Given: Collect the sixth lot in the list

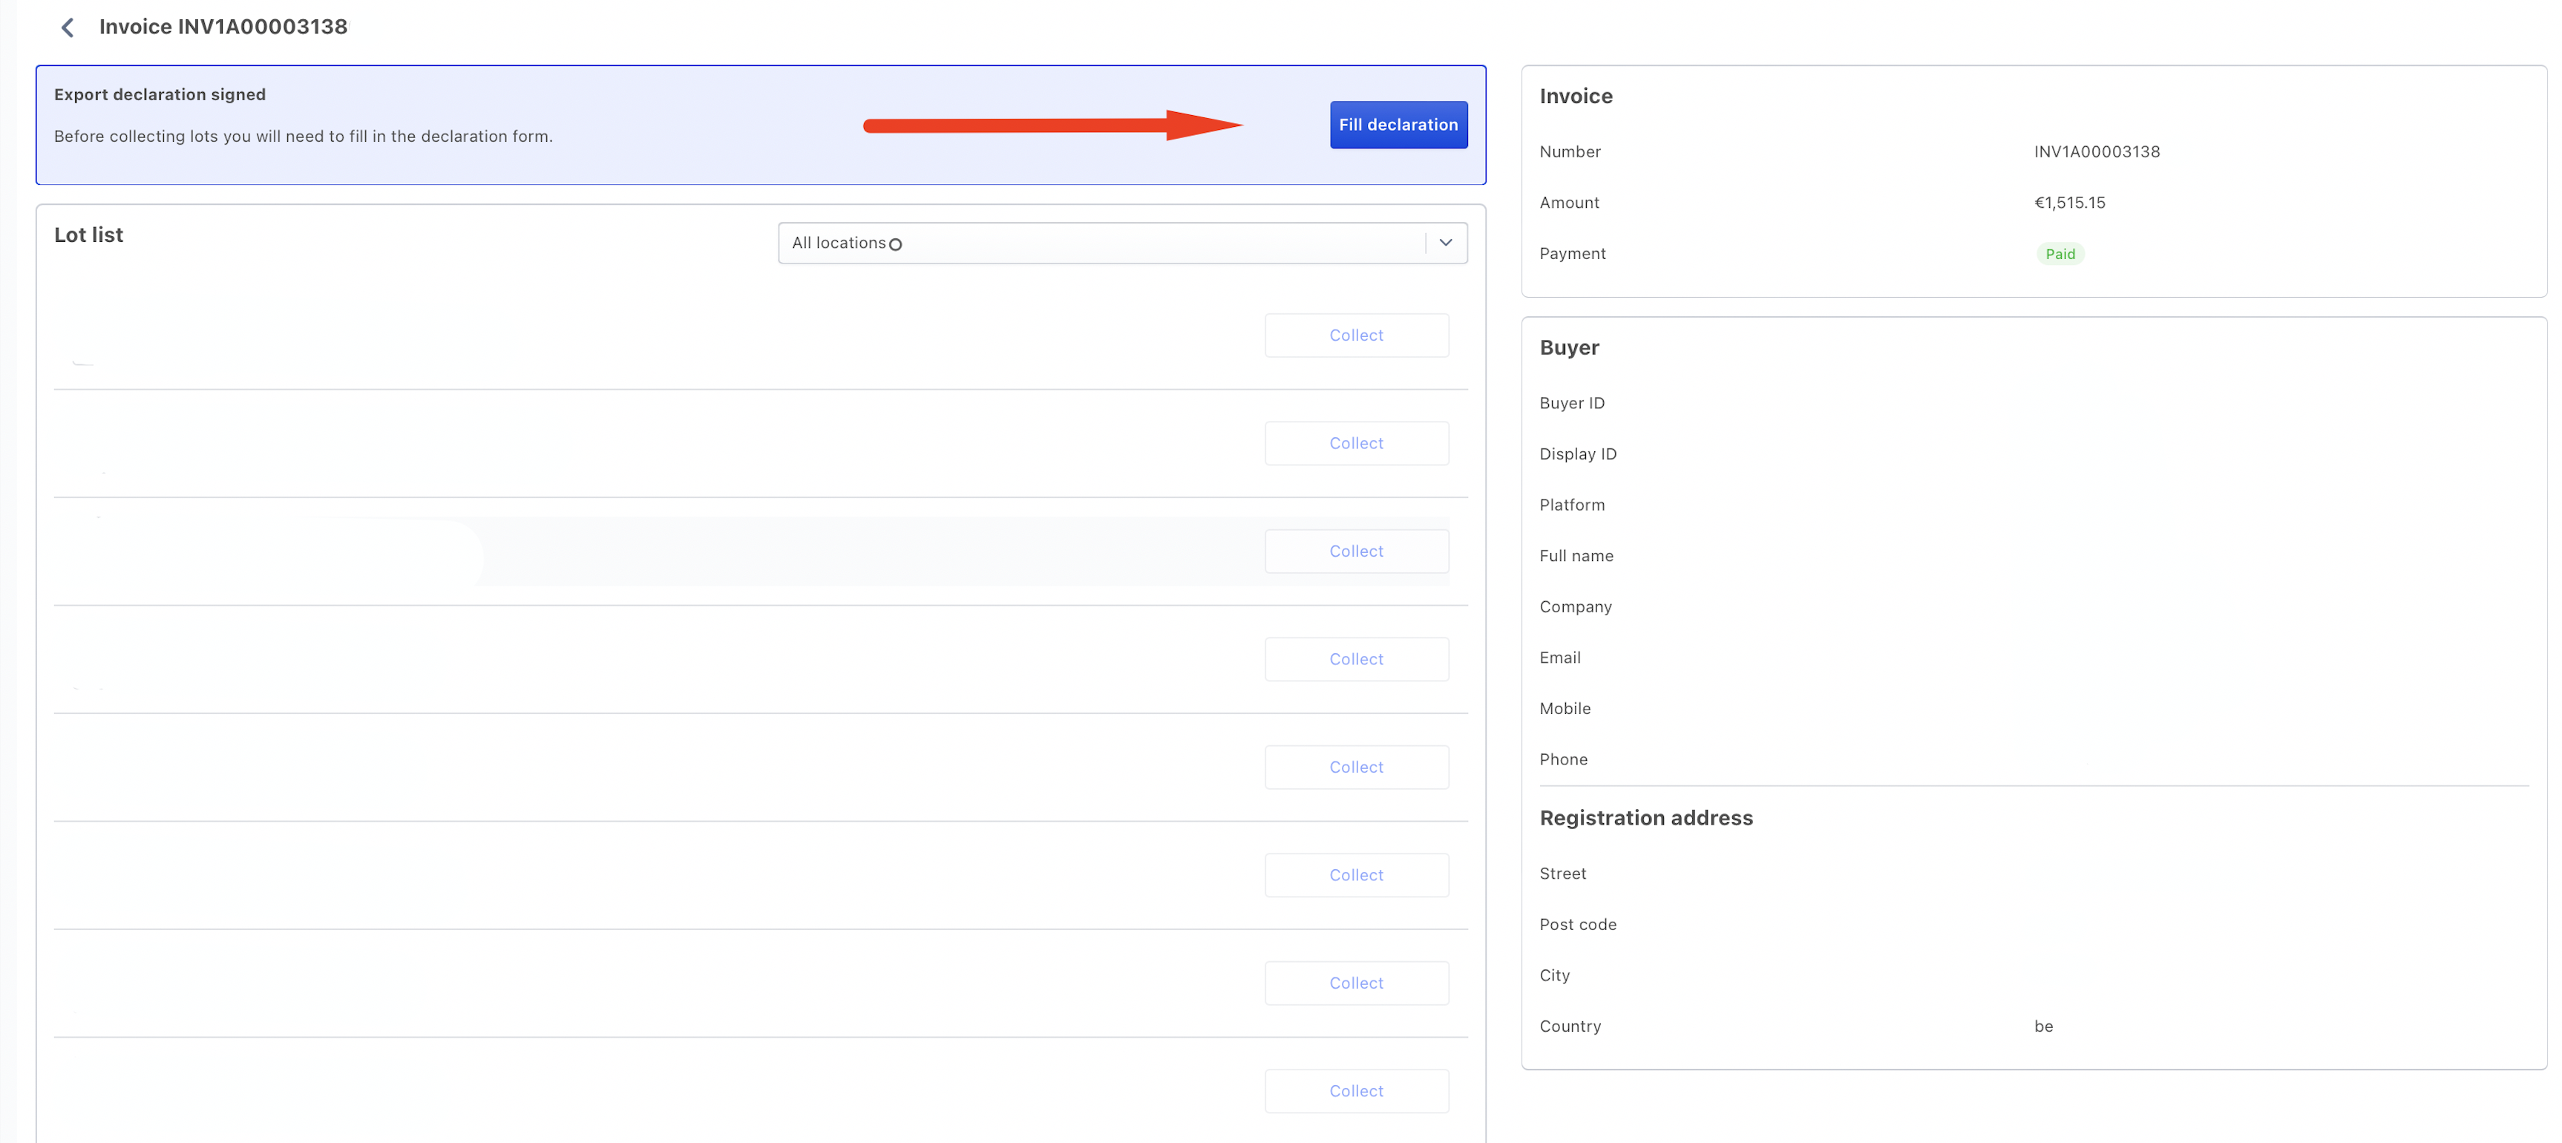Looking at the screenshot, I should (1356, 874).
